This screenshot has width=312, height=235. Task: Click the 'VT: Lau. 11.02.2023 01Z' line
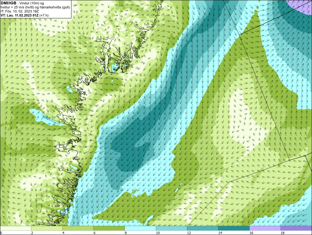(x=20, y=15)
